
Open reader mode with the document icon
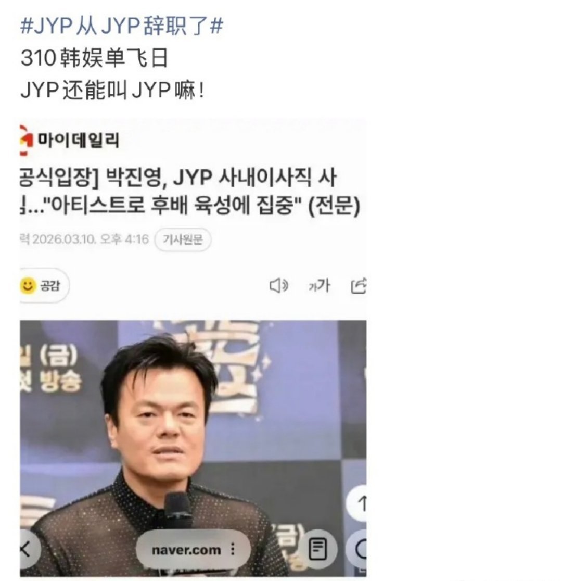click(318, 549)
